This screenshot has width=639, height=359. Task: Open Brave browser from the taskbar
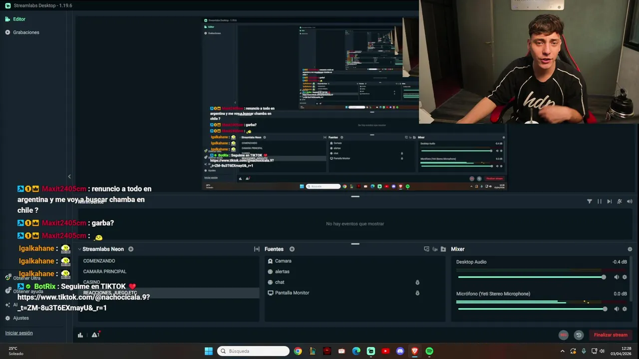(x=414, y=351)
